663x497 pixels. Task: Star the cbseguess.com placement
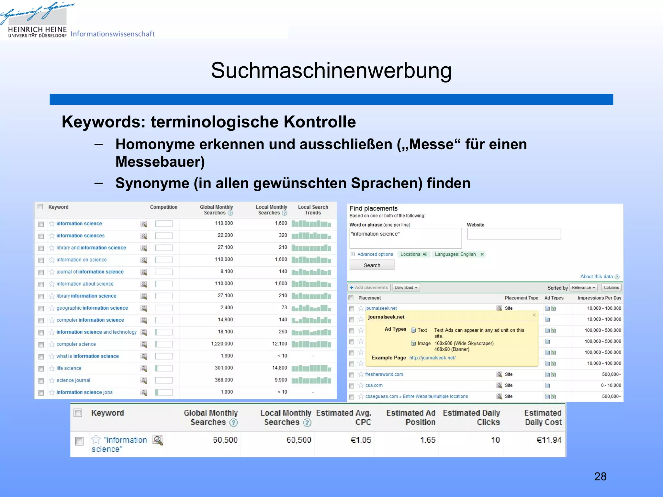(361, 396)
